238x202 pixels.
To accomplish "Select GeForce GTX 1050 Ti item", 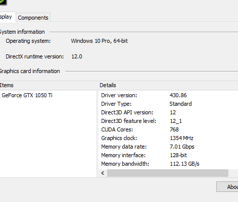I will tap(27, 95).
